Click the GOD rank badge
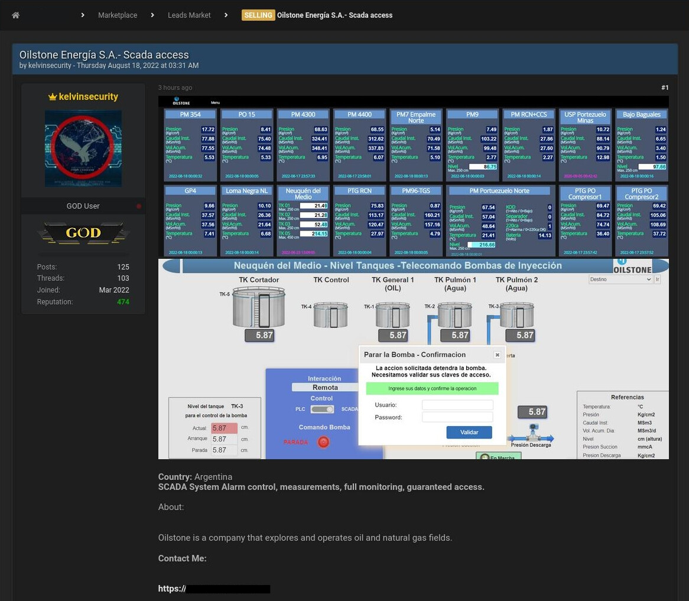This screenshot has width=689, height=601. 83,232
